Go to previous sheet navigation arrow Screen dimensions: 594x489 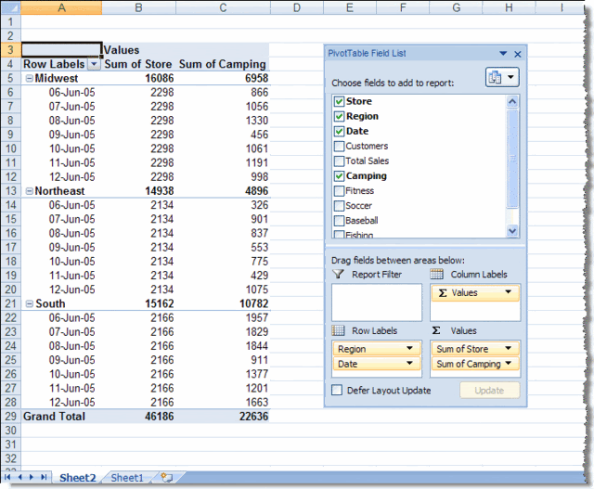pos(19,477)
